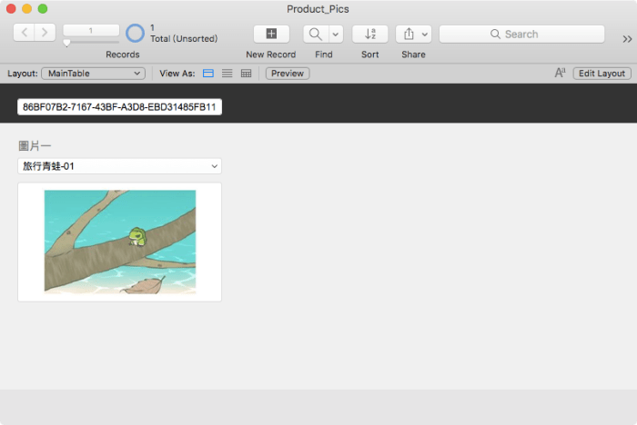
Task: Go to next record arrow
Action: (x=45, y=34)
